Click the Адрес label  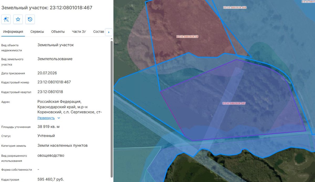[x=6, y=102]
